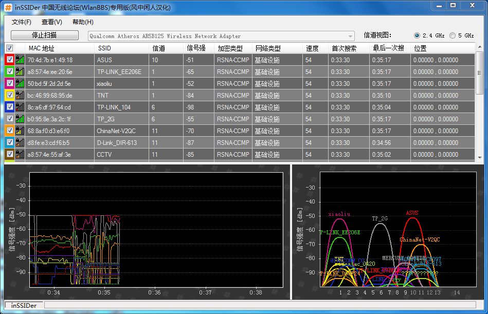Viewport: 488px width, 314px height.
Task: Click the 速度 column header
Action: (316, 48)
